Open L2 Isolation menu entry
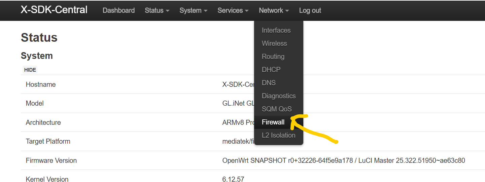485x182 pixels. [278, 135]
